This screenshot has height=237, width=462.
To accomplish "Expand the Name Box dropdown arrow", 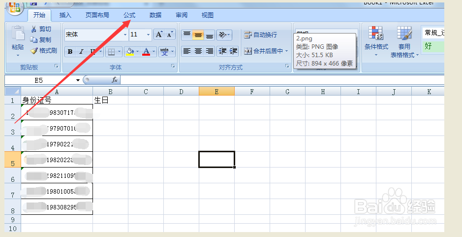I will 78,80.
